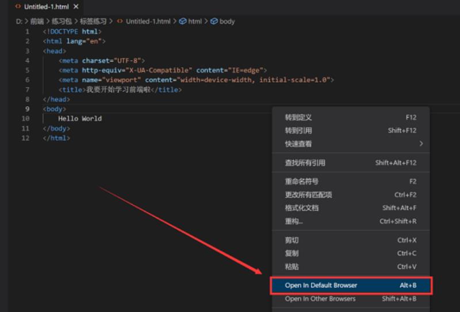Choose 格式化文档 from the context menu
The image size is (460, 312).
(351, 208)
